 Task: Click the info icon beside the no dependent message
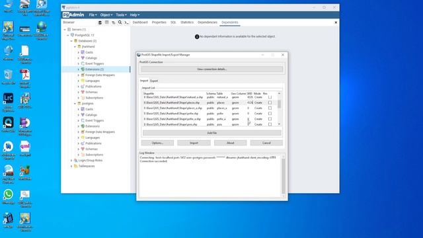[x=197, y=37]
